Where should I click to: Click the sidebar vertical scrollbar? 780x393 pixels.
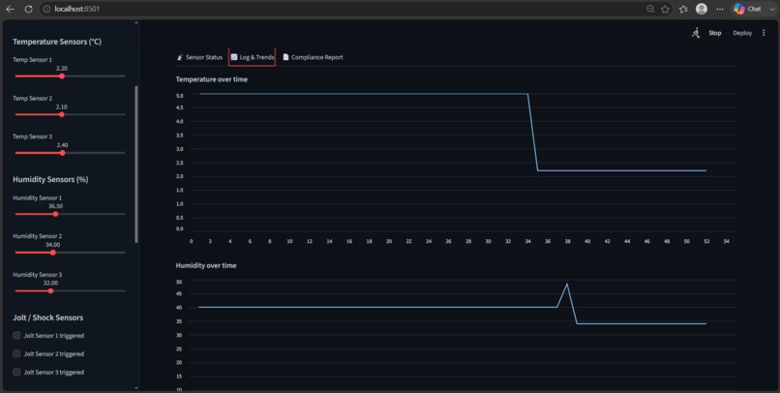point(136,165)
